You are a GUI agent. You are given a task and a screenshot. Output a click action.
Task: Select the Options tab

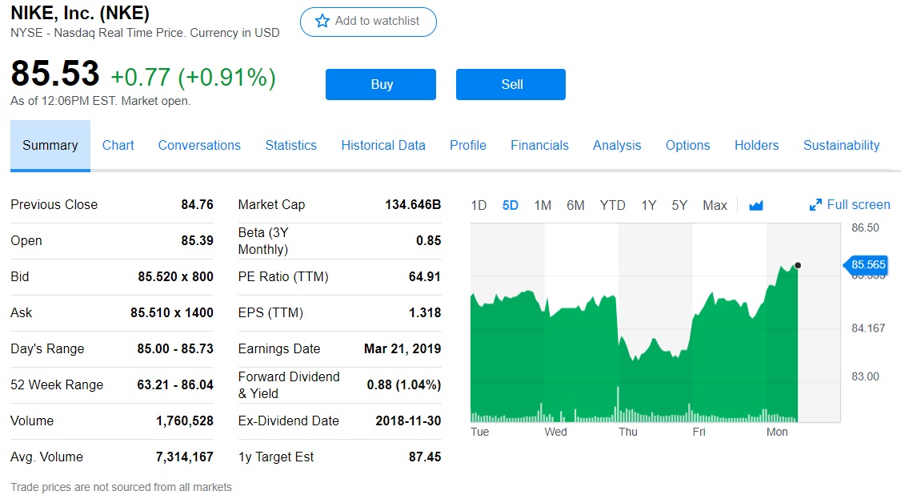(x=687, y=146)
